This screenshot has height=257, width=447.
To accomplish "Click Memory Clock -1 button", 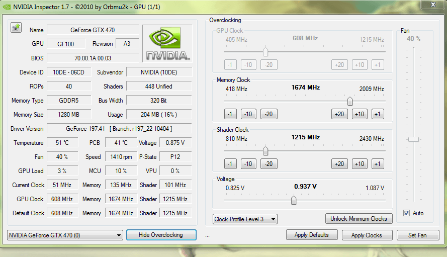I will point(230,114).
